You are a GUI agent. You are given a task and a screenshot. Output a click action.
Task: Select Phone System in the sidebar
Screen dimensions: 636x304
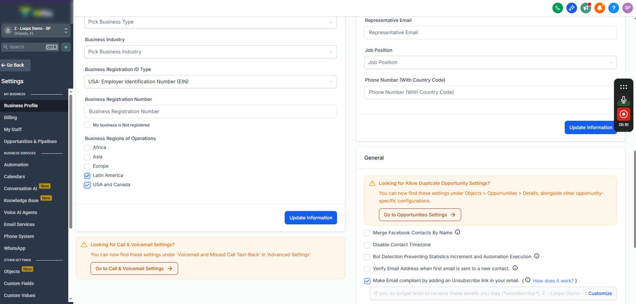19,237
